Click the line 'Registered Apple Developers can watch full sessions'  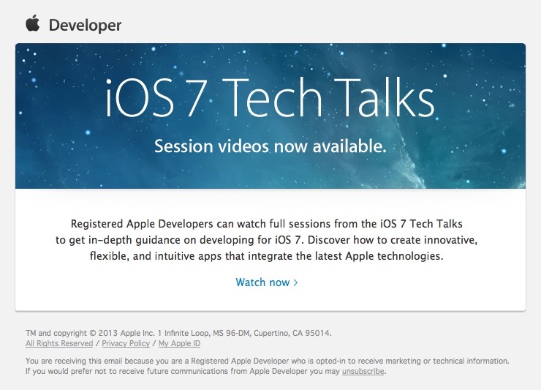[266, 224]
